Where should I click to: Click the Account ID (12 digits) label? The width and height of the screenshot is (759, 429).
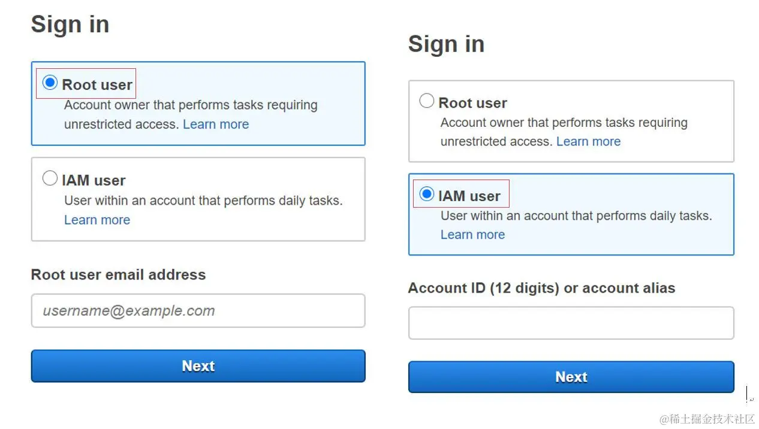pyautogui.click(x=541, y=288)
